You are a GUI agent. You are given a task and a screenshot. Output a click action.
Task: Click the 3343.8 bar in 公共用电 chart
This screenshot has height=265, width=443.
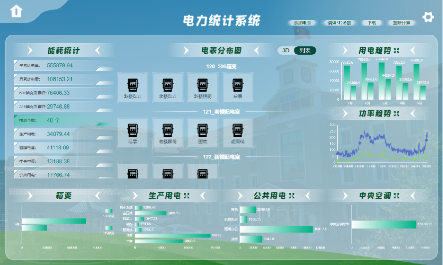point(251,239)
